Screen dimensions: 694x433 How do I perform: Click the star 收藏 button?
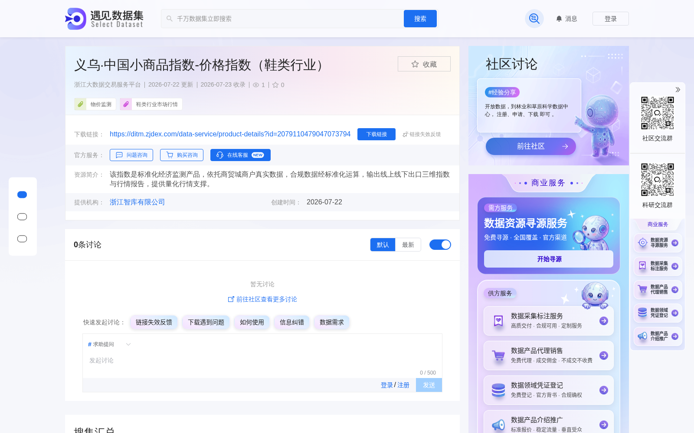424,64
